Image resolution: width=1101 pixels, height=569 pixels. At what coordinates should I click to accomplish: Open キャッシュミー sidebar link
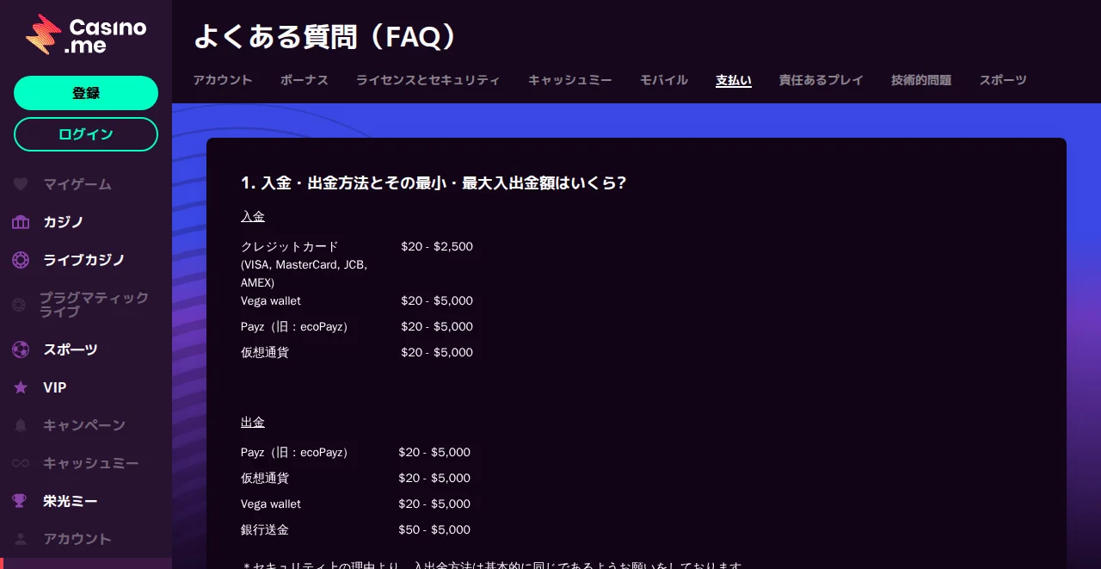(x=91, y=463)
